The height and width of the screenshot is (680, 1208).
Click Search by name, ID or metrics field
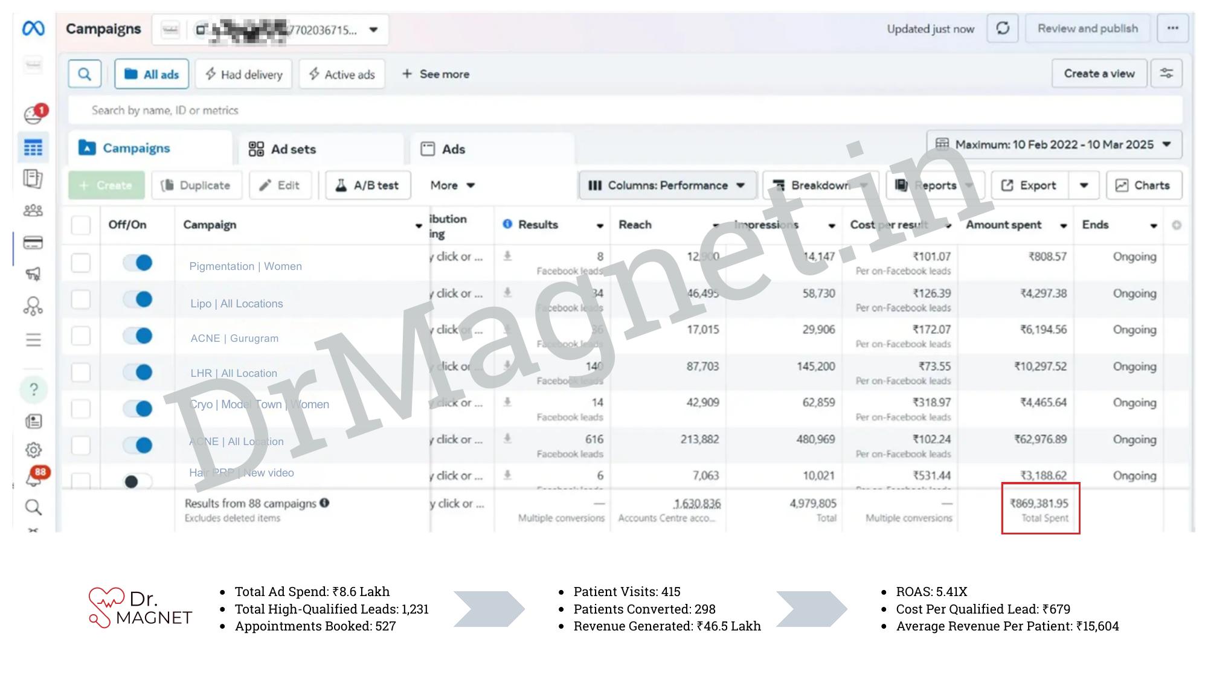[625, 110]
